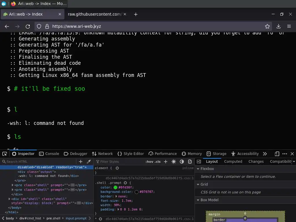Expand the padding shorthand property
This screenshot has width=296, height=222.
[x=119, y=209]
